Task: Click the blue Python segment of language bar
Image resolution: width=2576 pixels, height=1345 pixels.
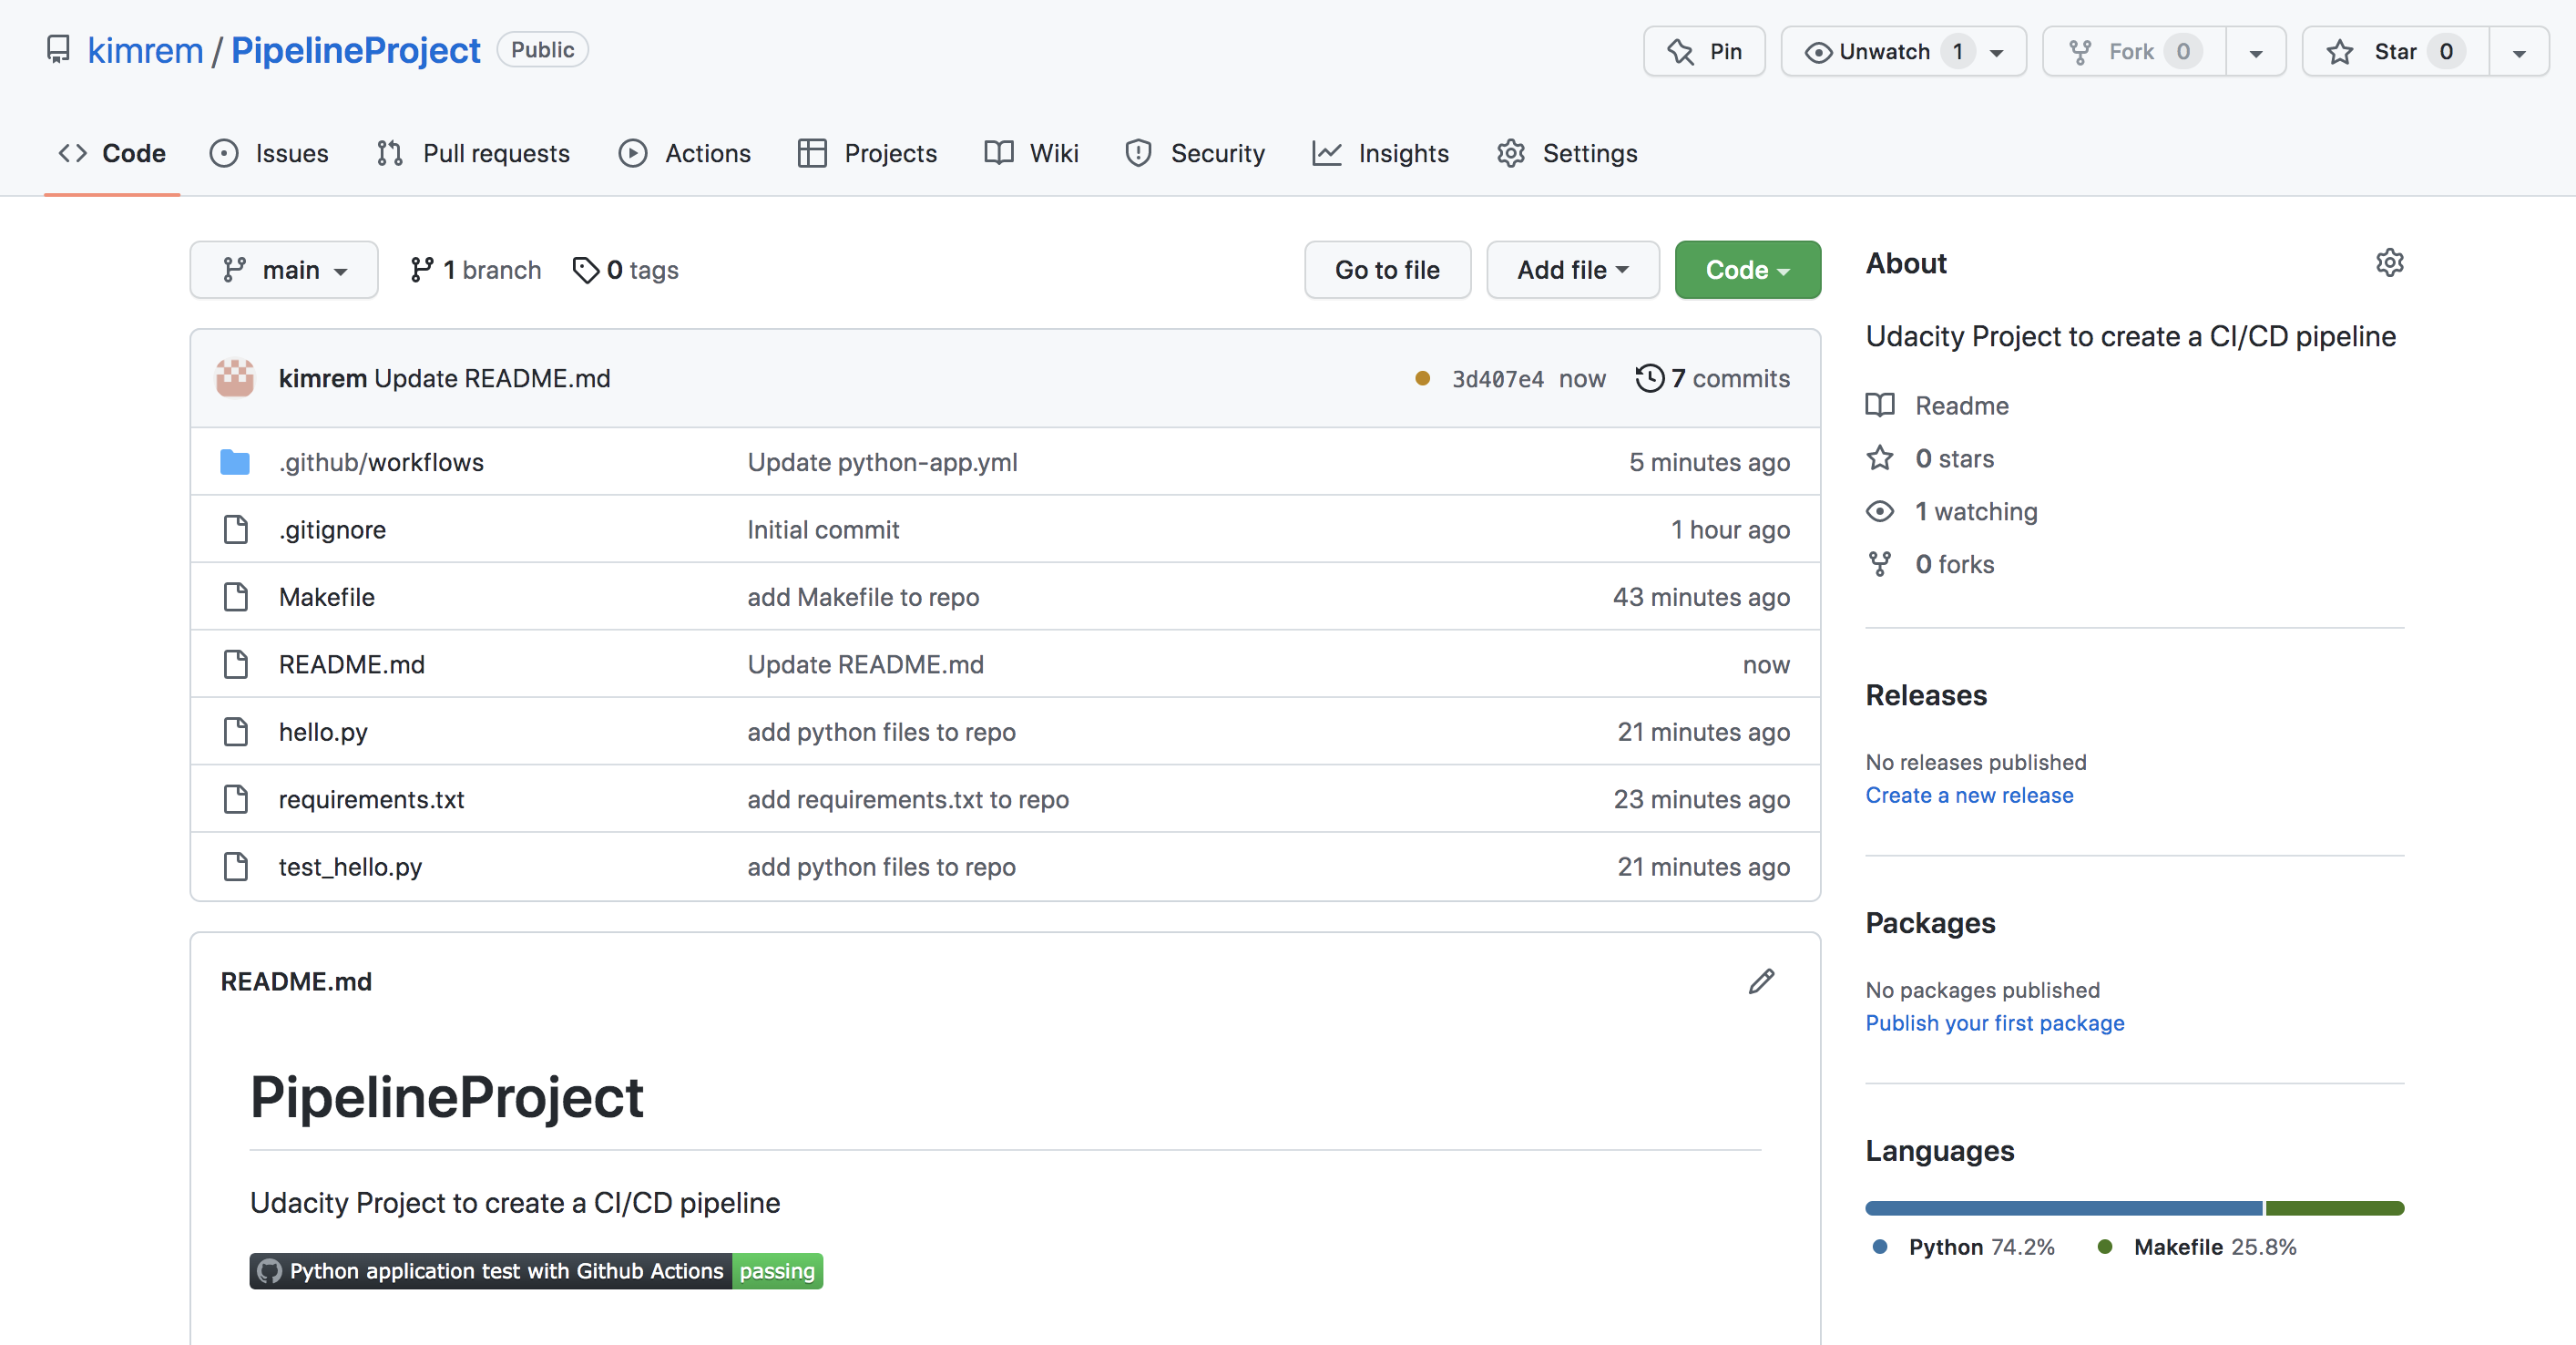Action: coord(2063,1208)
